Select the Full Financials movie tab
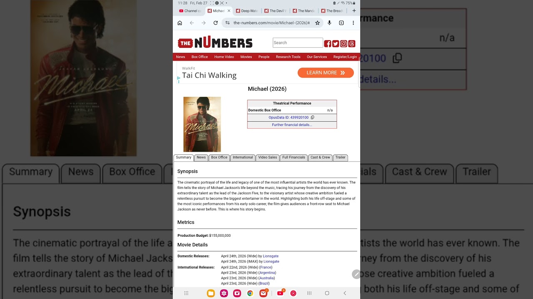 (294, 158)
